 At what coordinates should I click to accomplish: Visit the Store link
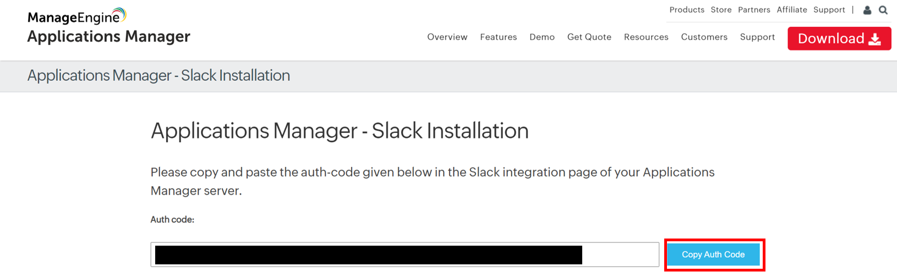point(721,10)
